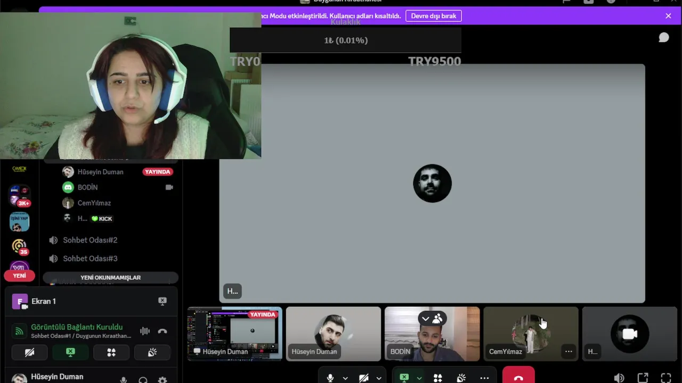Select CemYılmaz participant tile
Screen dimensions: 682x383
tap(531, 334)
